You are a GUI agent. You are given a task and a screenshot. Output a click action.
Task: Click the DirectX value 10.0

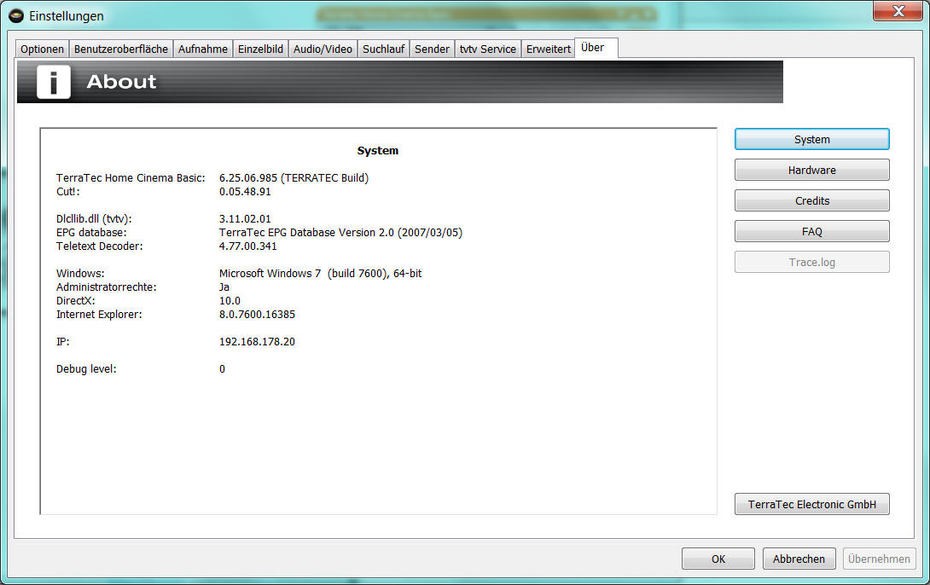point(230,300)
